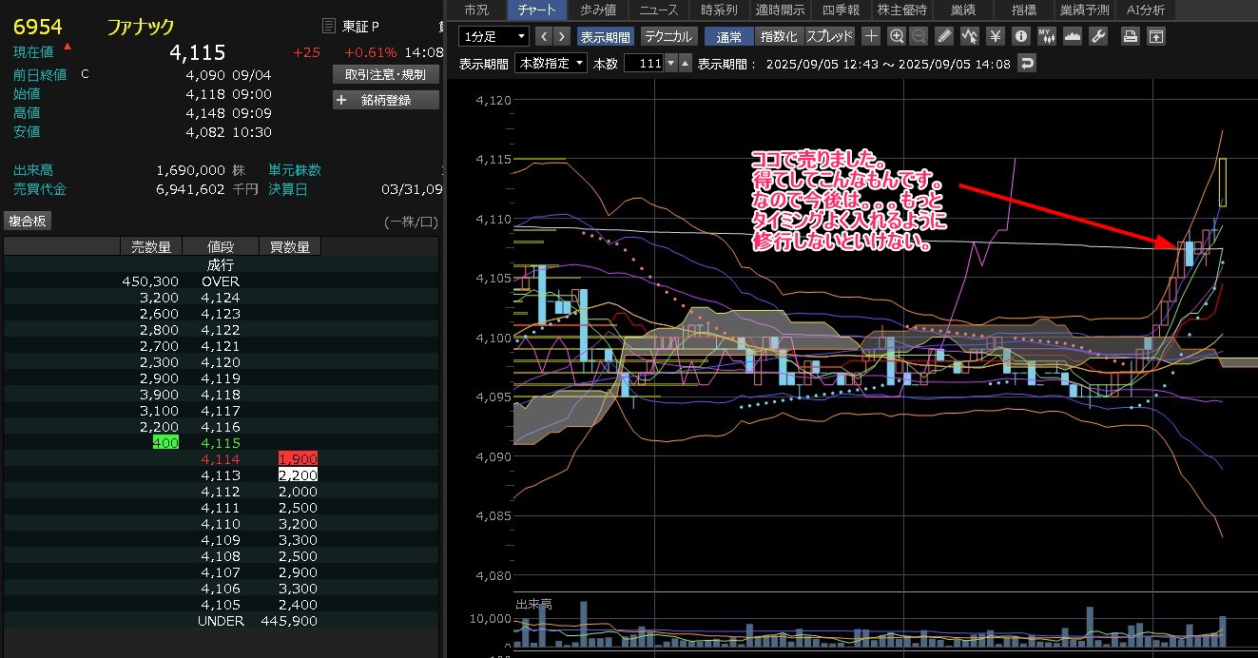Switch chart to 通常 normal mode
Viewport: 1258px width, 658px height.
[x=729, y=36]
